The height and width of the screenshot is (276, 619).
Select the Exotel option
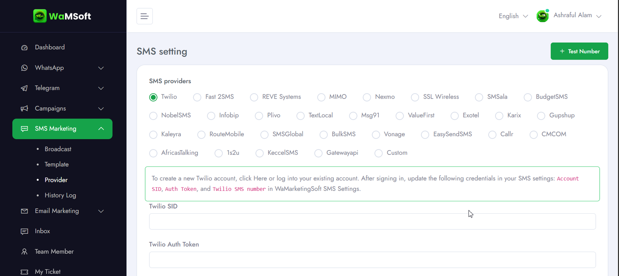point(455,116)
